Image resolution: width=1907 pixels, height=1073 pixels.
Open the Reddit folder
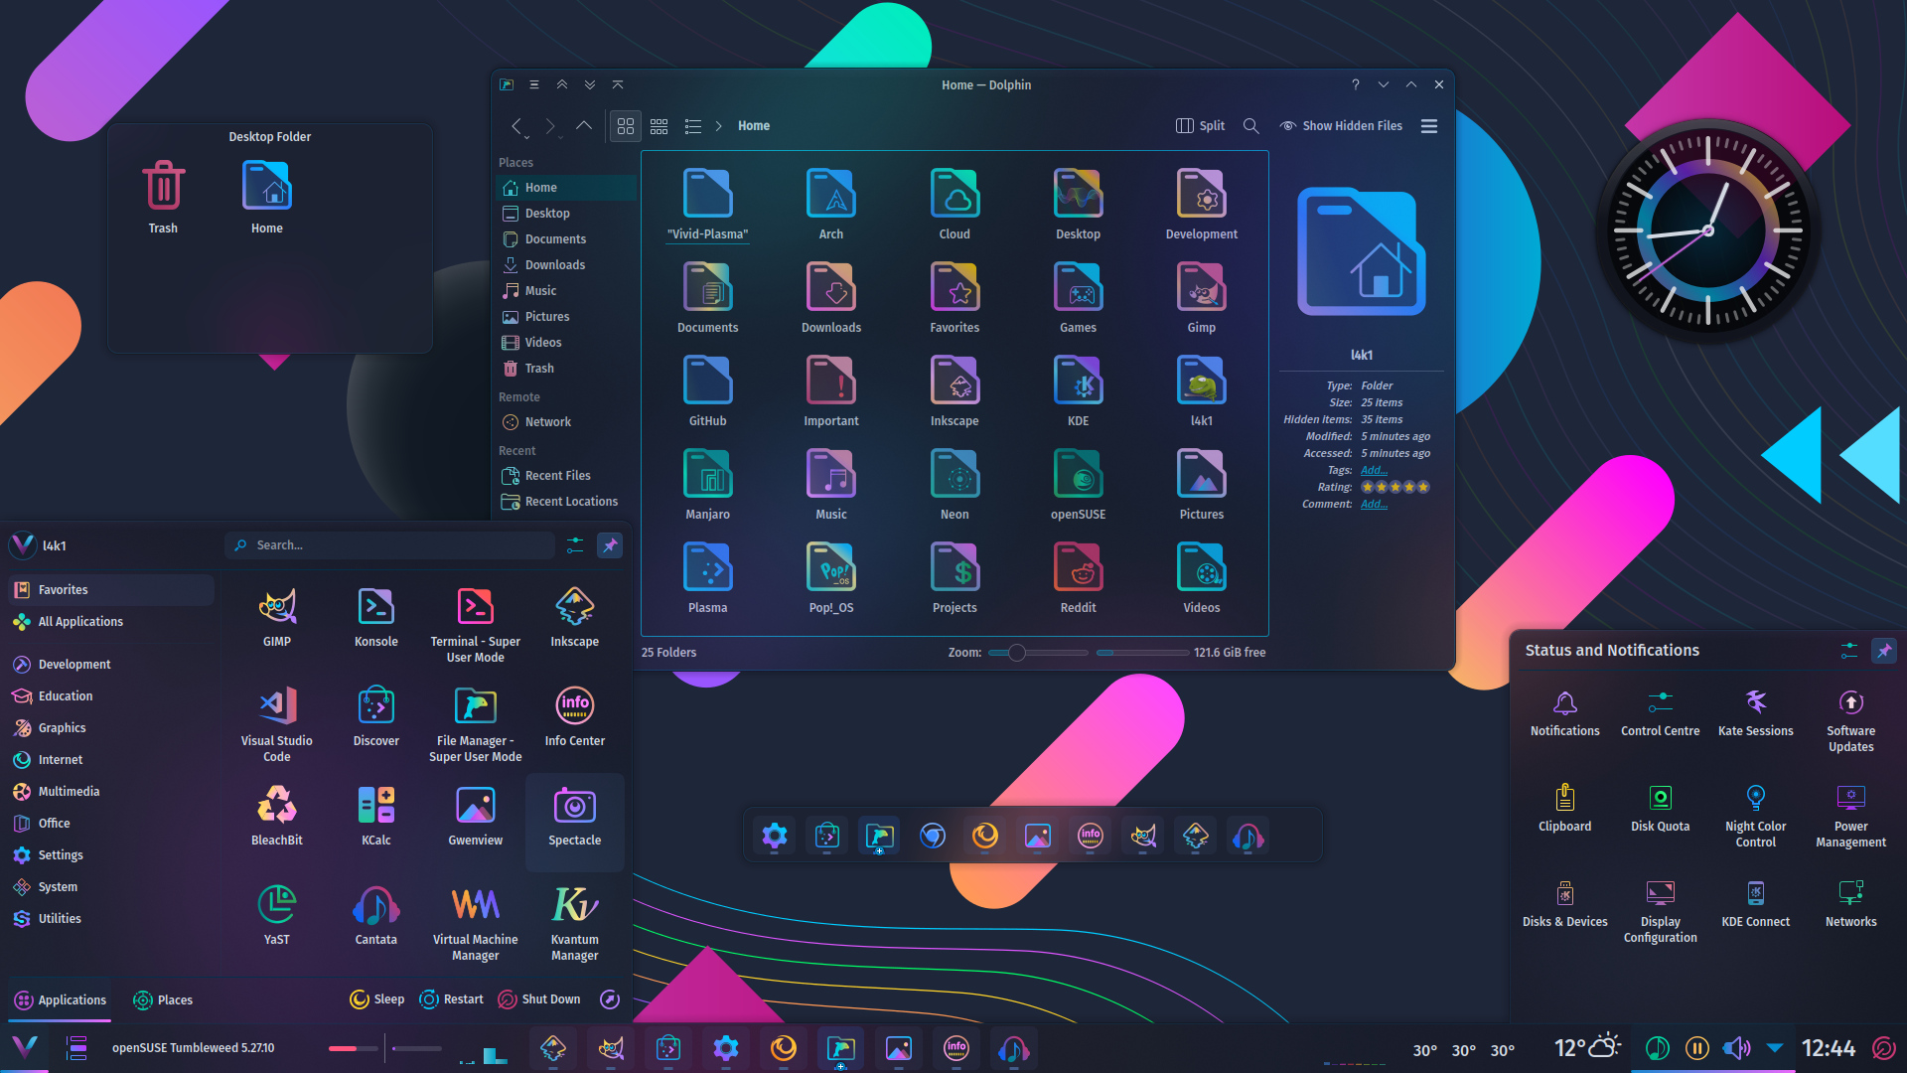(1078, 577)
